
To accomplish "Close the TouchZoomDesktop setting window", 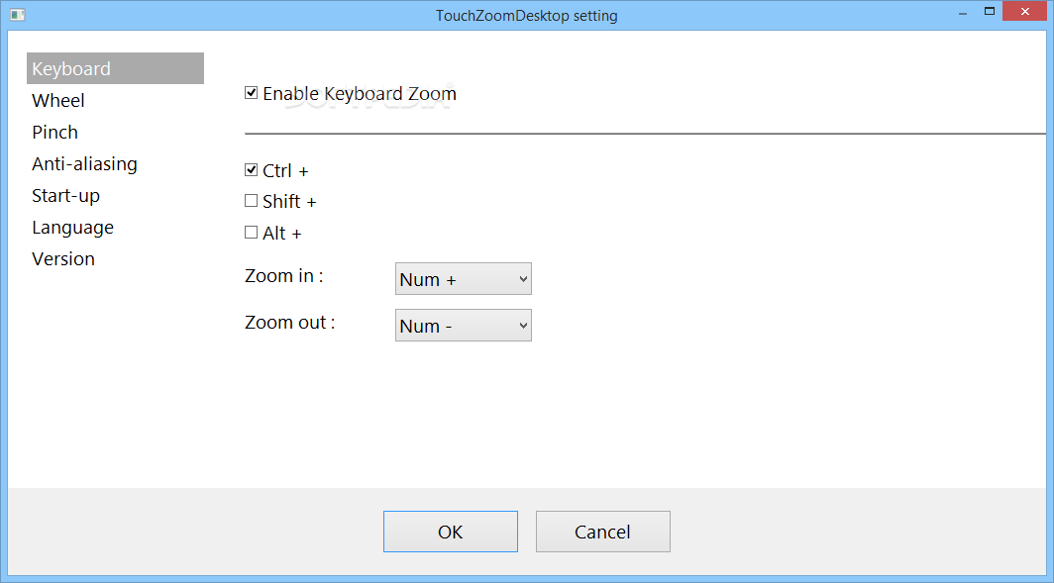I will (1025, 12).
